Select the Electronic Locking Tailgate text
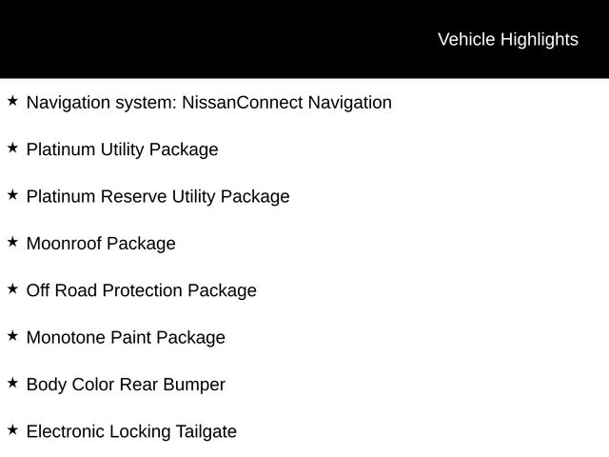This screenshot has height=457, width=609. coord(131,432)
